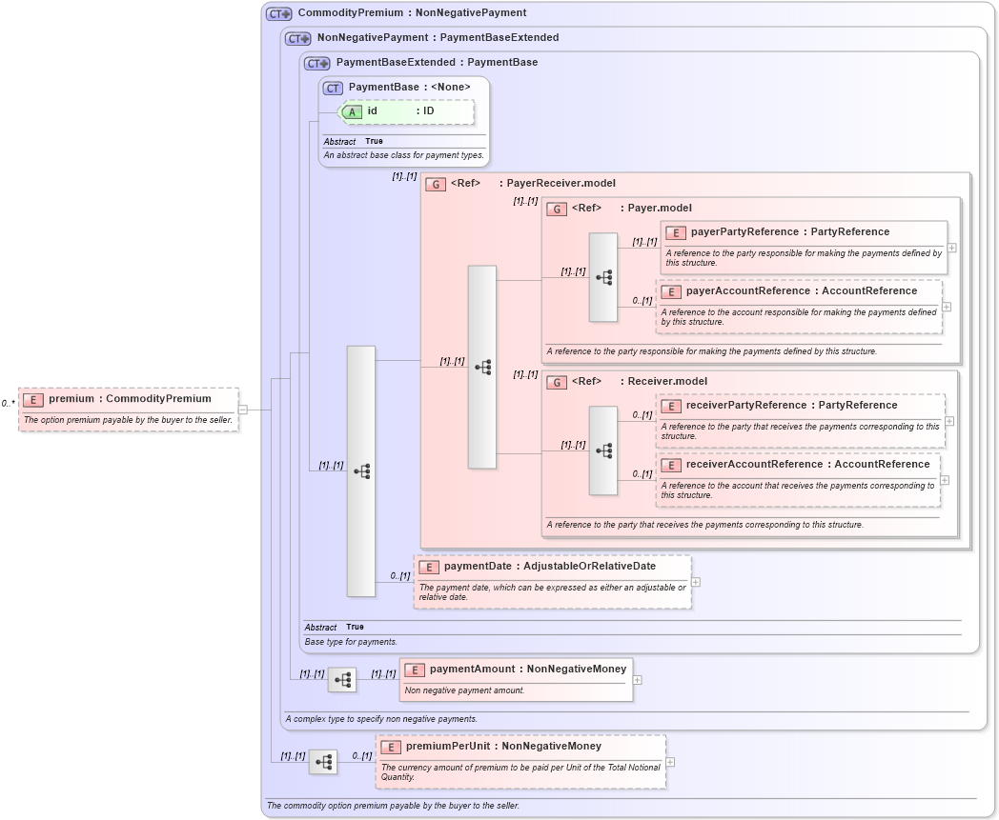This screenshot has width=999, height=820.
Task: Click the CT icon beside NonNegativePayment
Action: coord(296,37)
